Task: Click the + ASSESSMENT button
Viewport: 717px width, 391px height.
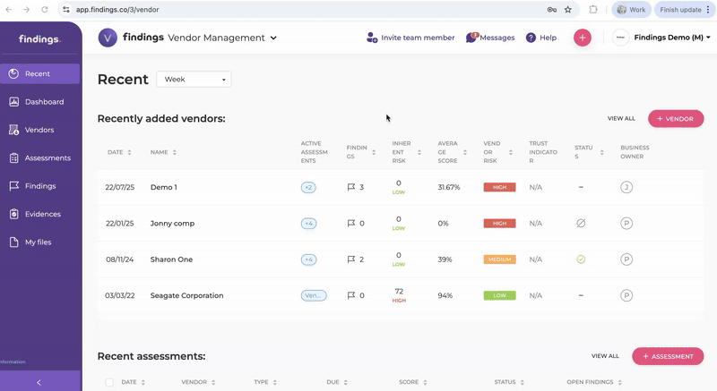Action: pos(668,356)
